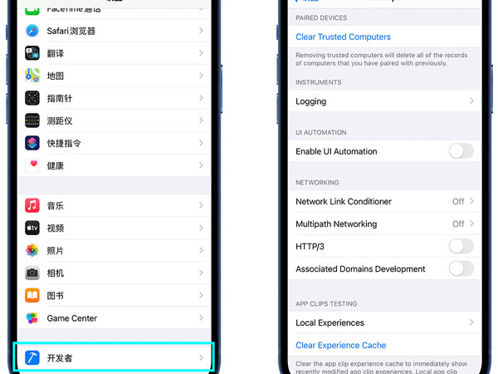Expand Network Link Conditioner chevron
This screenshot has width=498, height=374.
click(x=471, y=201)
